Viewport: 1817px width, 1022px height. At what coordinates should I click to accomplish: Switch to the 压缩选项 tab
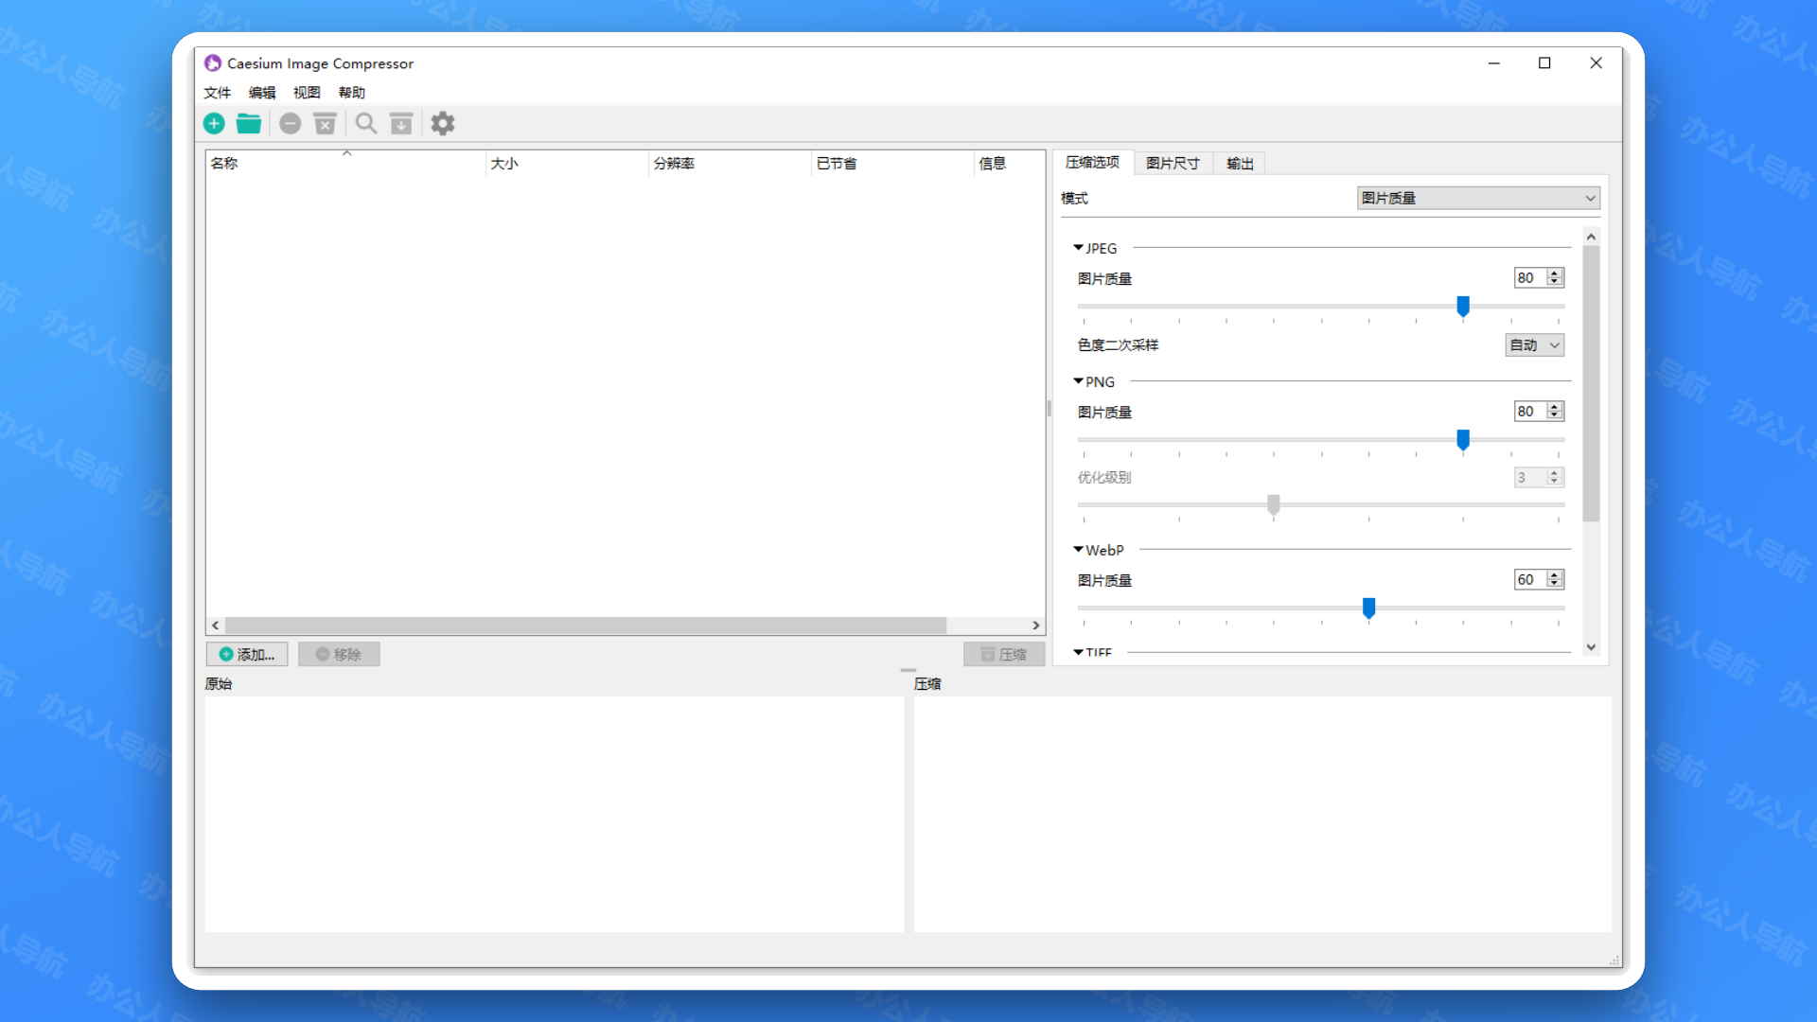1093,163
